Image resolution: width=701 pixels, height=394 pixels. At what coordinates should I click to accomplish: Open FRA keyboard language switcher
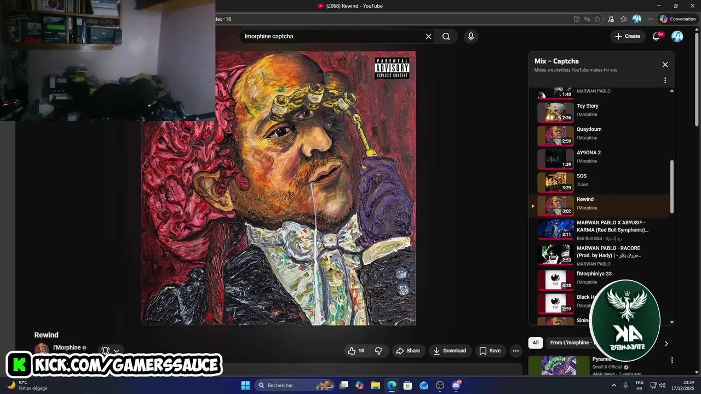pos(639,385)
